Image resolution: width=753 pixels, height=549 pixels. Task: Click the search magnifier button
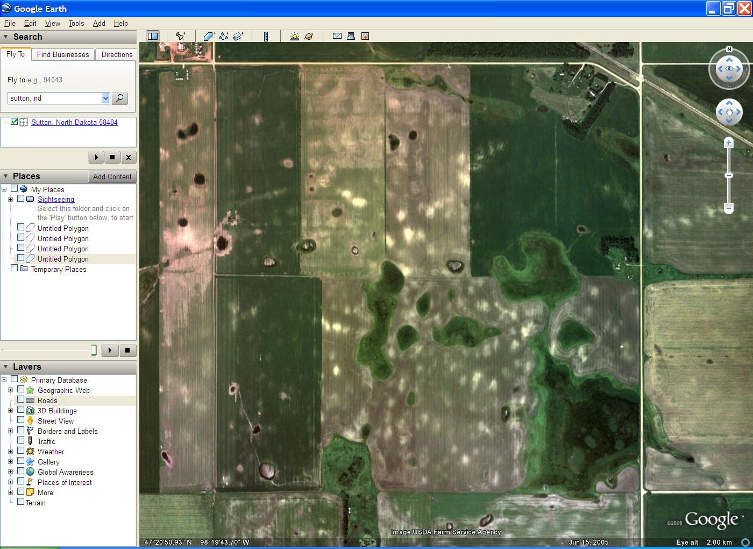click(120, 98)
